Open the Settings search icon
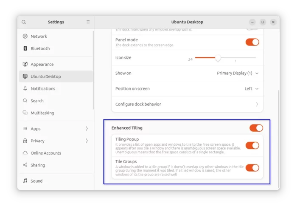The height and width of the screenshot is (209, 297). pyautogui.click(x=24, y=22)
